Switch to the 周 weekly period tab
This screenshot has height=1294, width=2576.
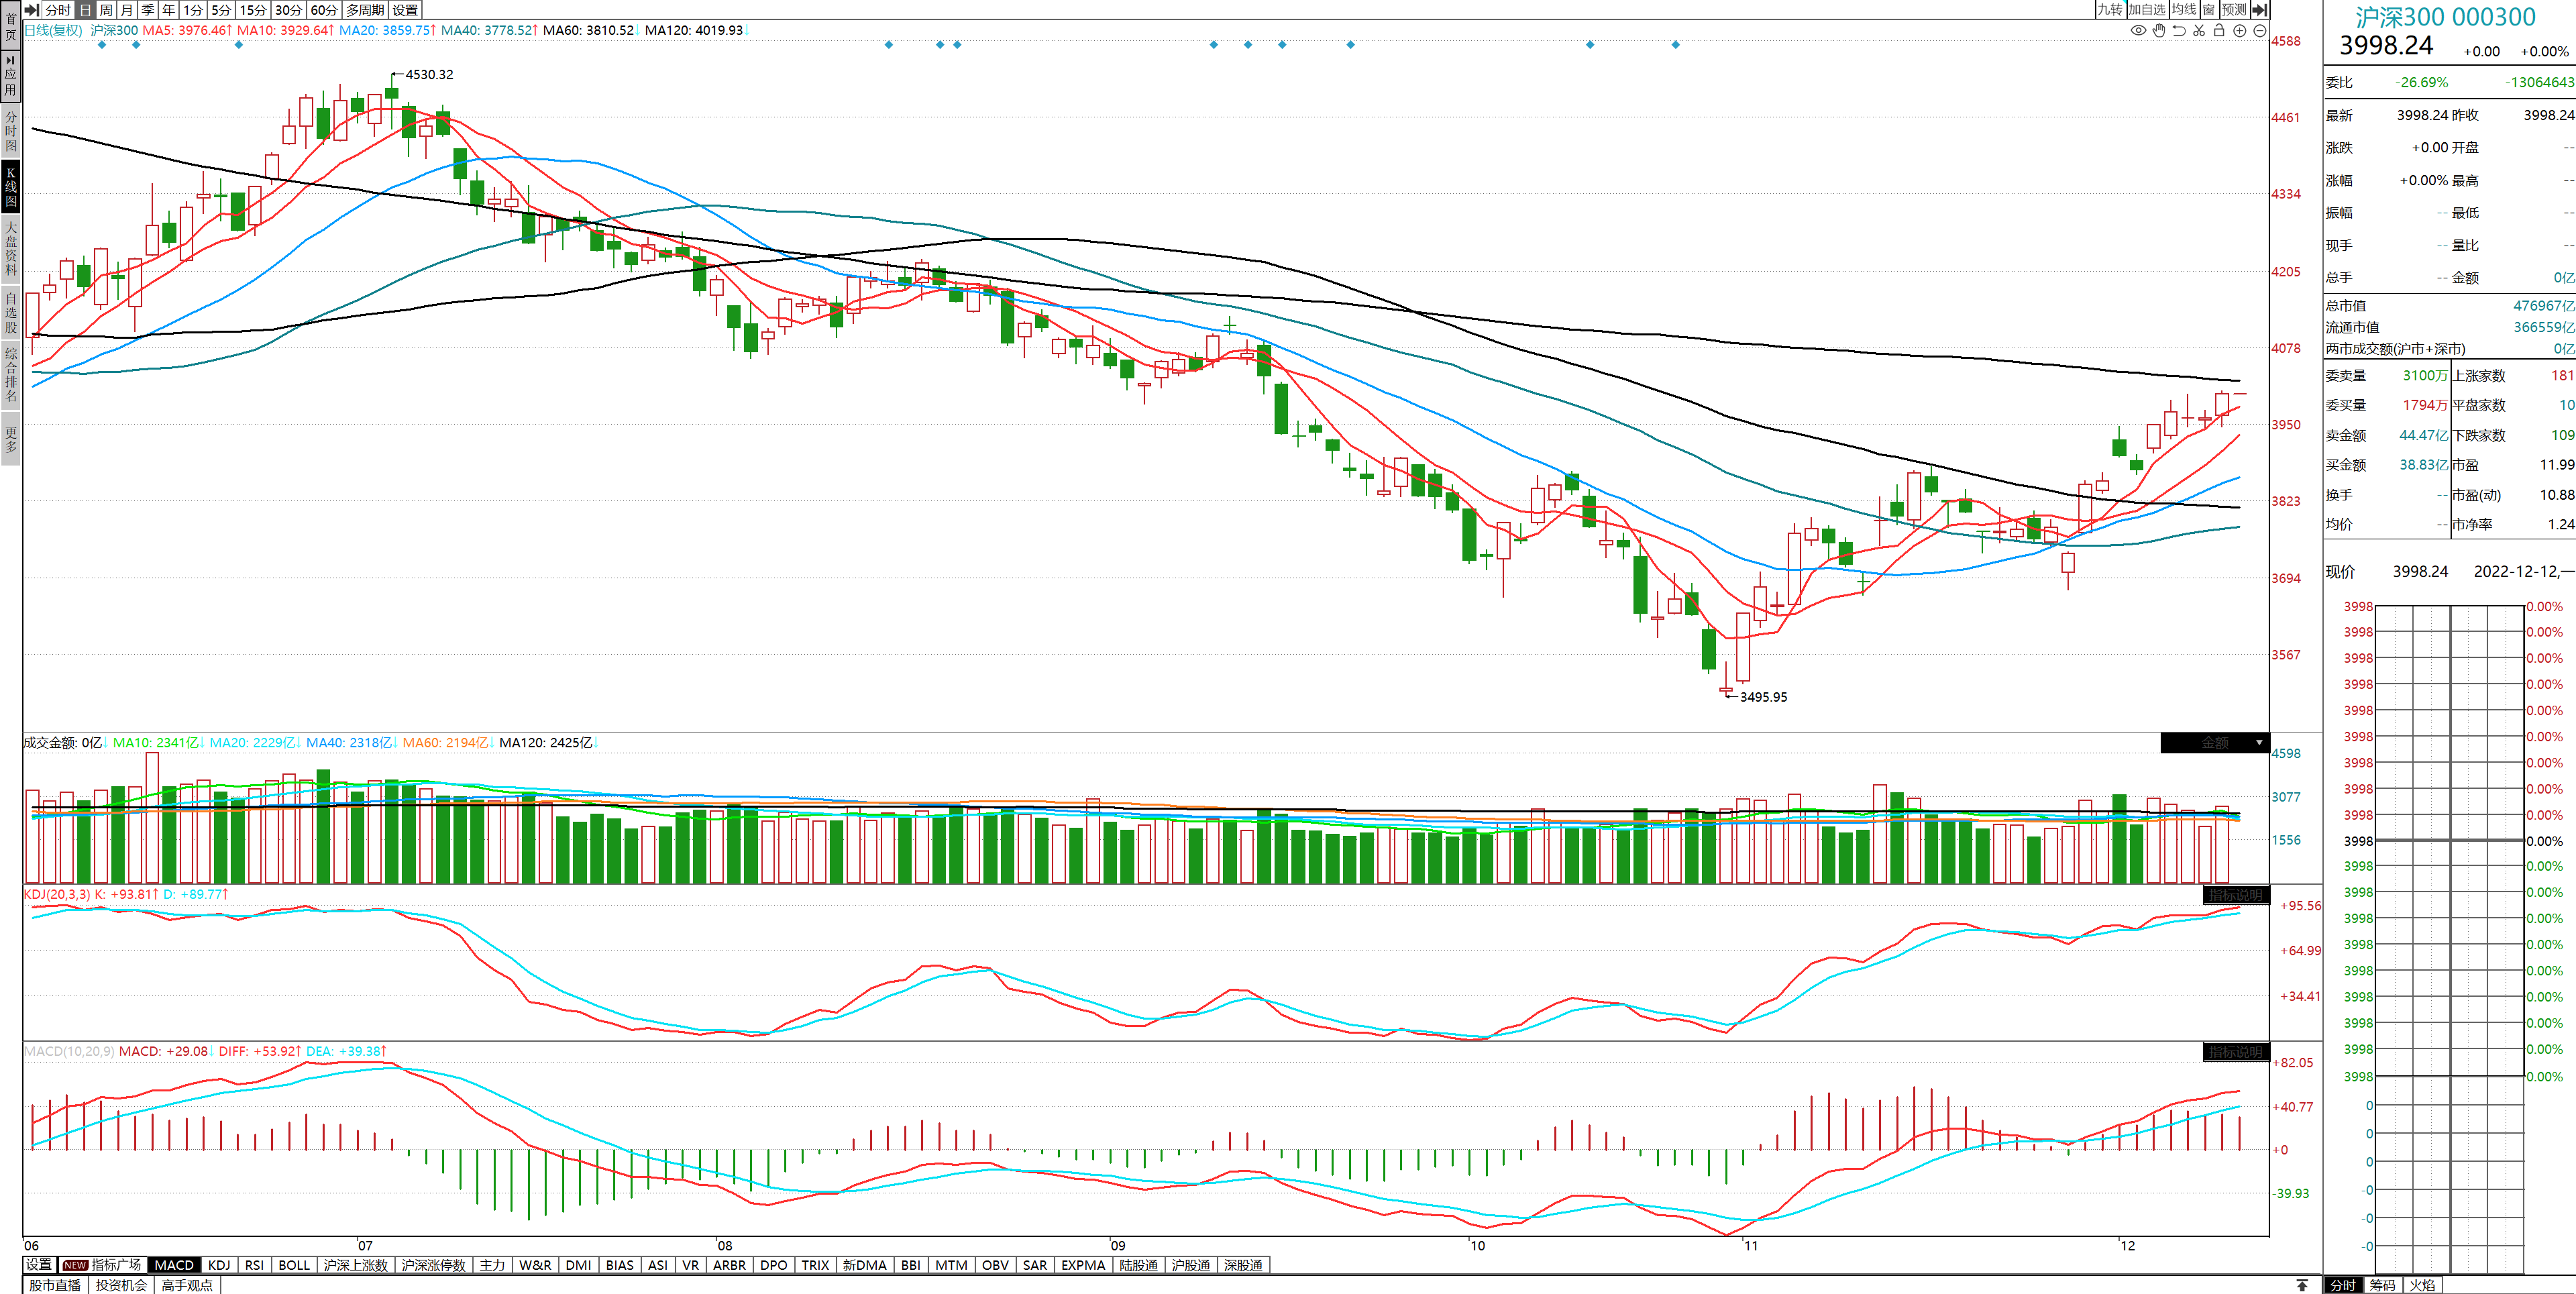[106, 10]
